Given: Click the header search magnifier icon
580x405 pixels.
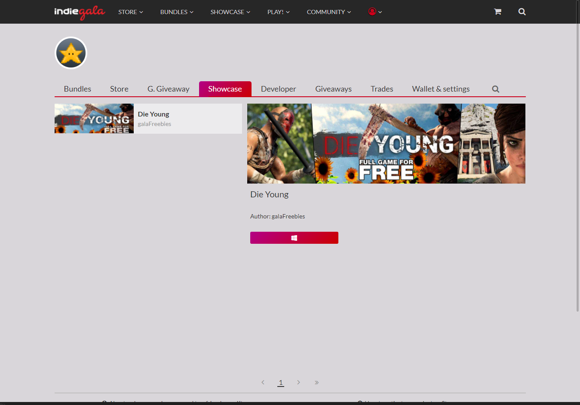Looking at the screenshot, I should (x=522, y=12).
